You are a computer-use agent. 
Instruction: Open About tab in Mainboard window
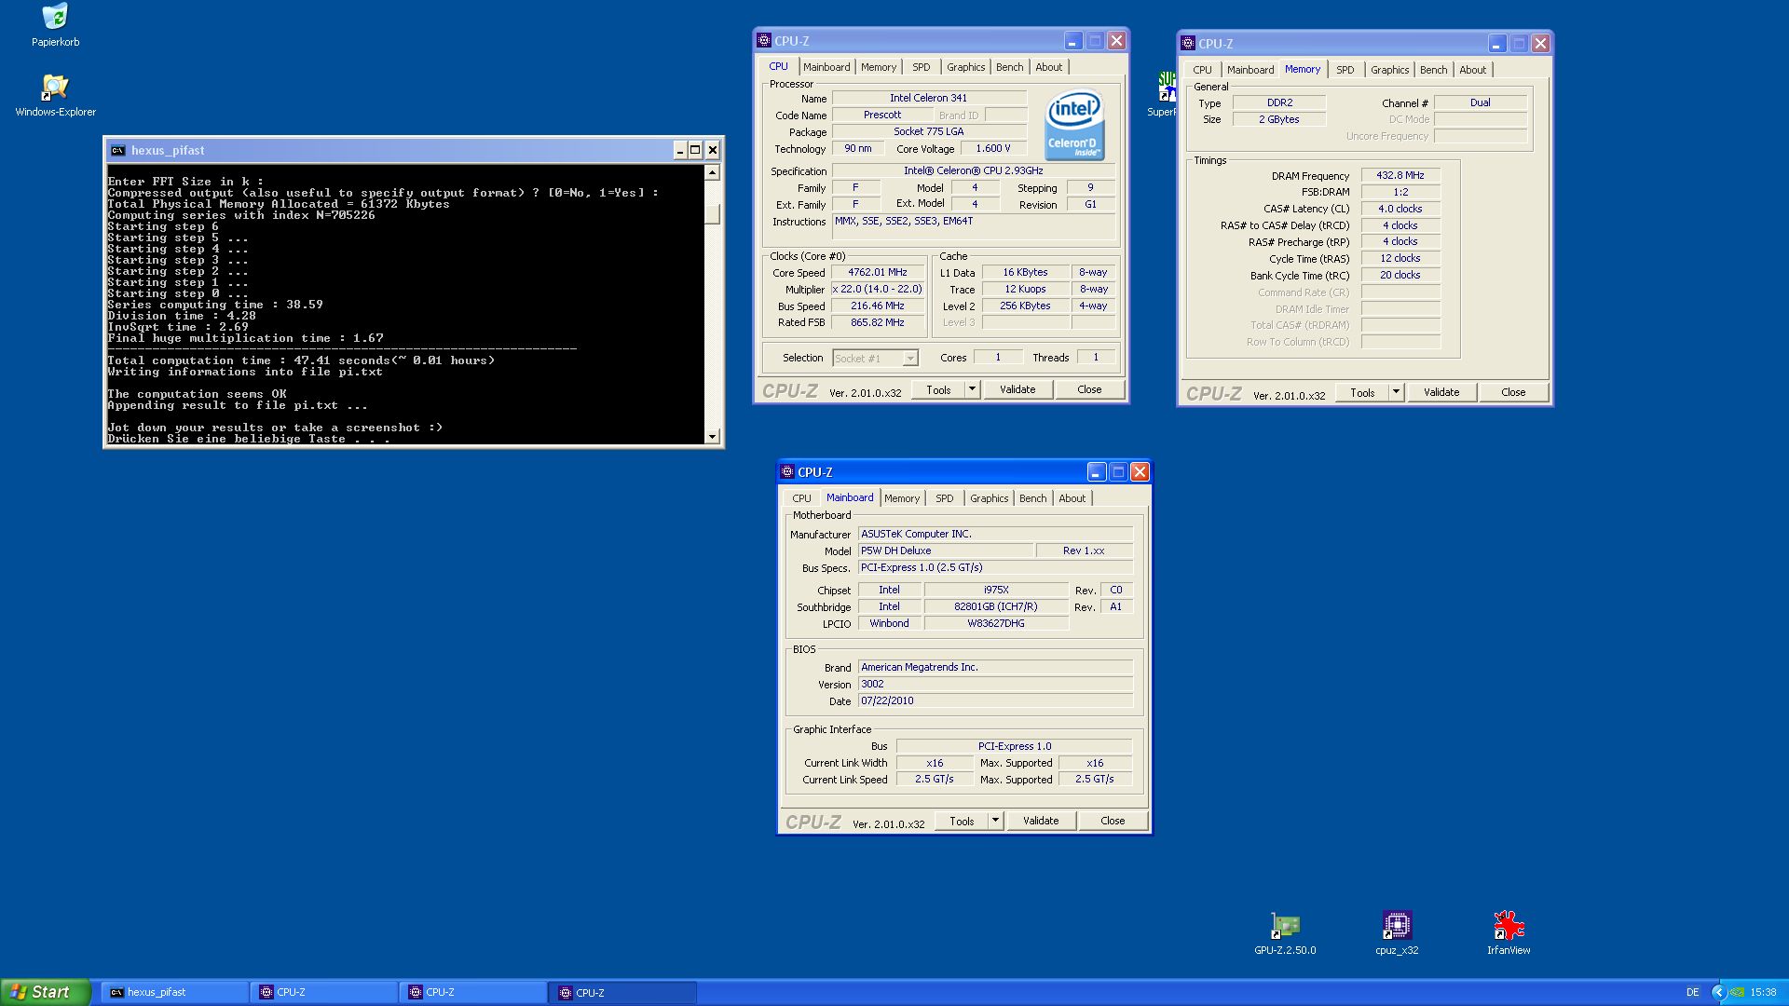[1072, 498]
